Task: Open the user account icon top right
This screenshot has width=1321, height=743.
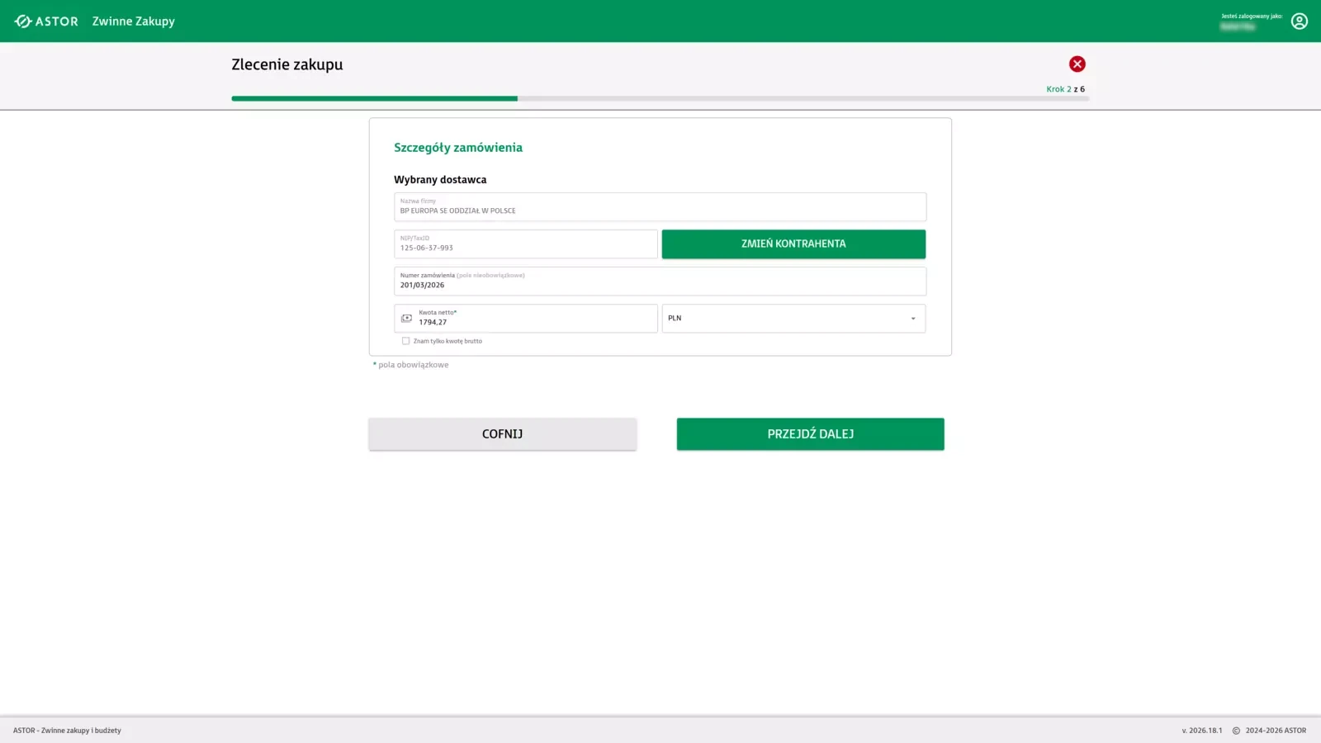Action: coord(1300,21)
